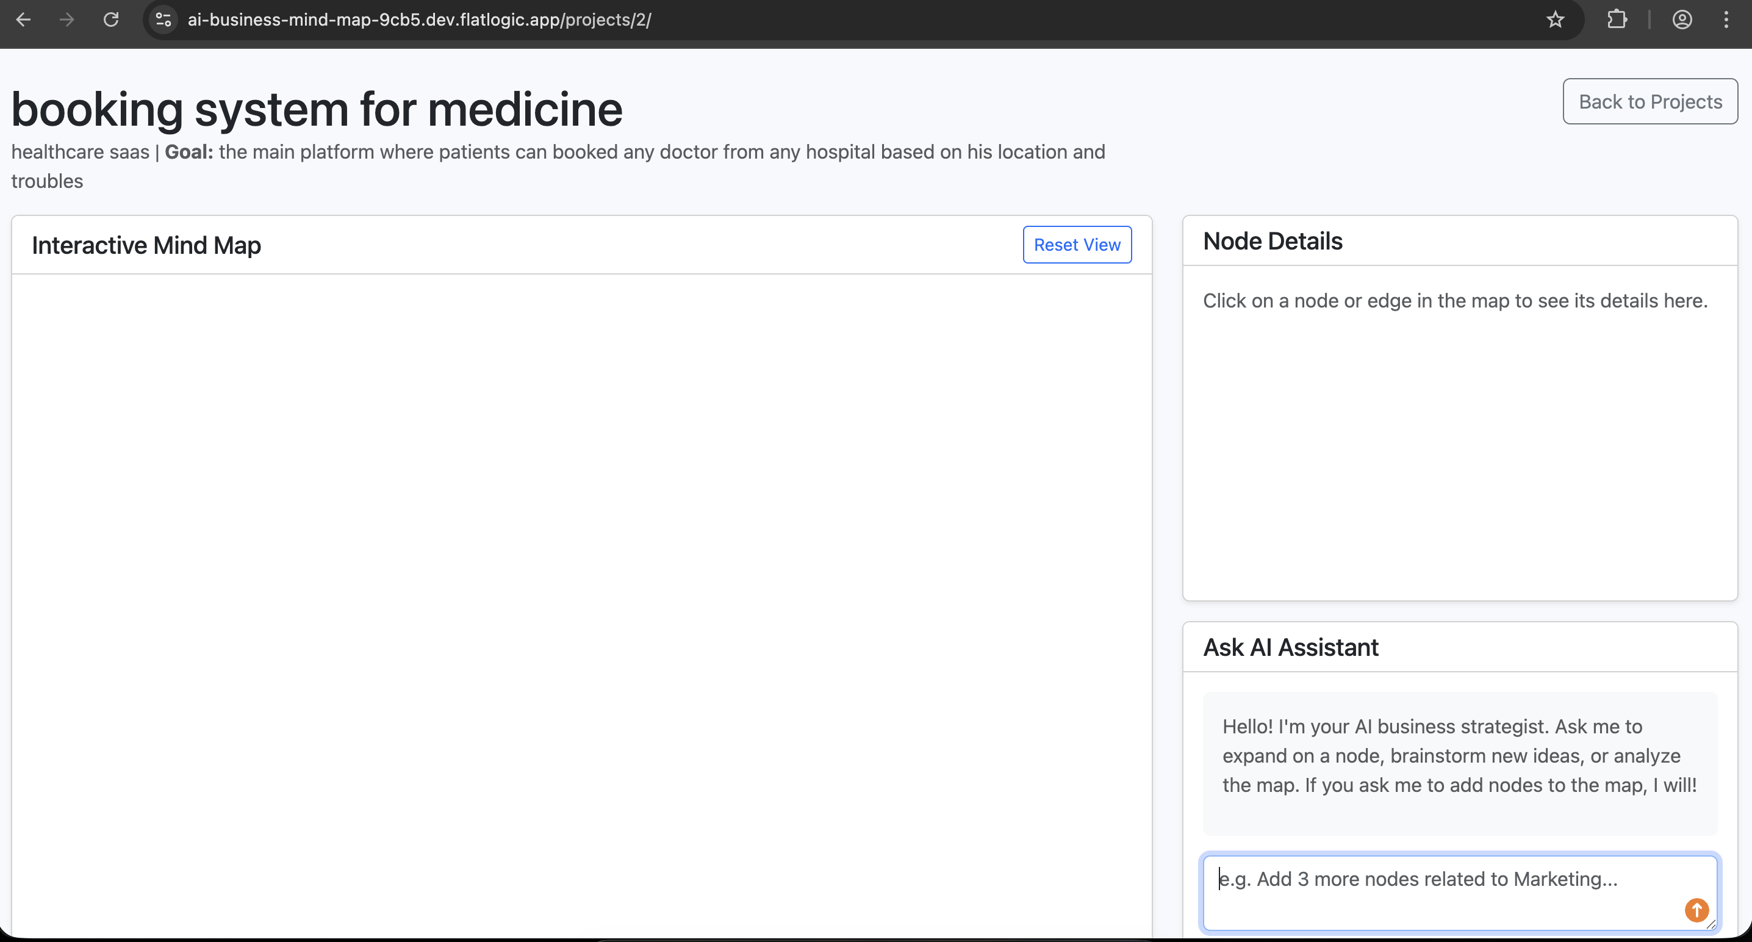Click the browser forward arrow

tap(66, 20)
